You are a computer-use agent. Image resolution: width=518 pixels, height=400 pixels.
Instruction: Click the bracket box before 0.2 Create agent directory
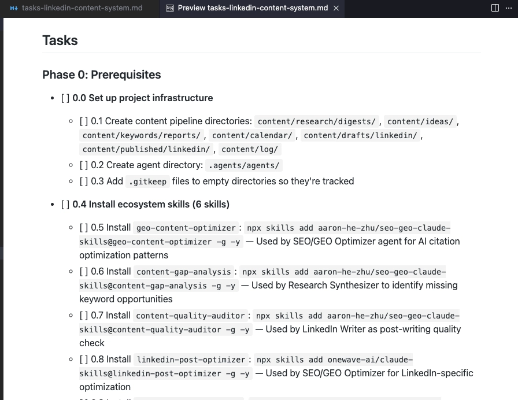click(84, 165)
